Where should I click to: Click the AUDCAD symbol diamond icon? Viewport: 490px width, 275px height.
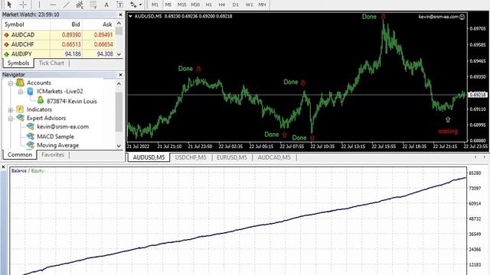(7, 35)
